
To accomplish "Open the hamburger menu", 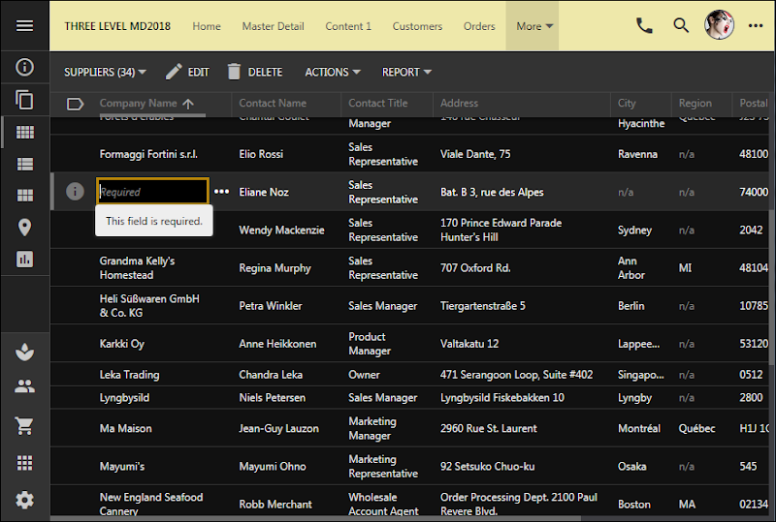I will tap(24, 26).
